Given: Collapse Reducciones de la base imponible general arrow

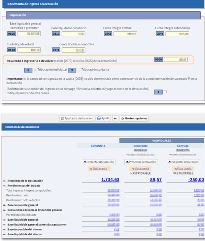Looking at the screenshot, I should [4, 210].
